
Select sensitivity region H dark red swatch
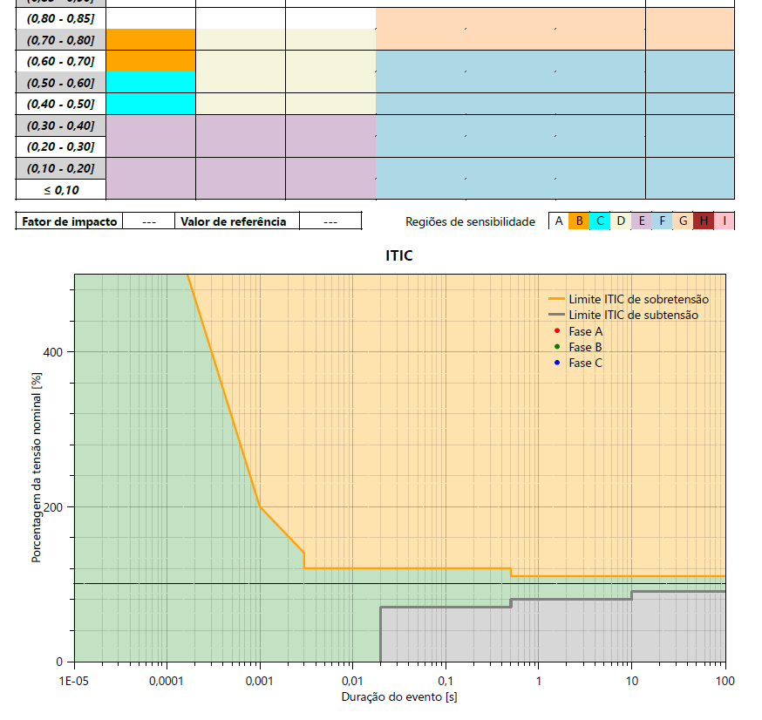pos(704,221)
